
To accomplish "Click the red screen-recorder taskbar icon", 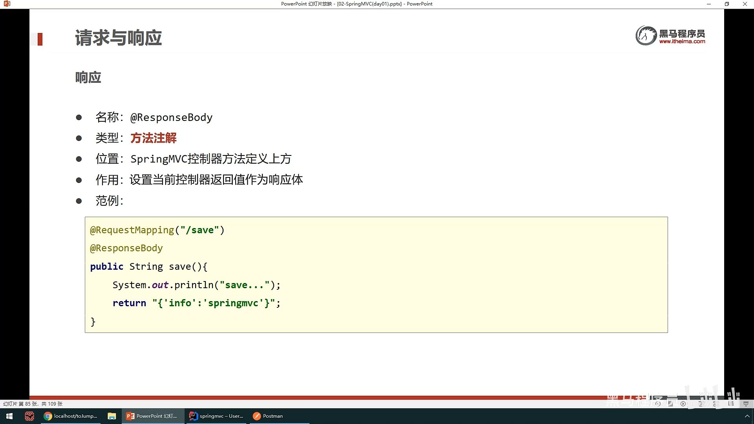I will (29, 416).
